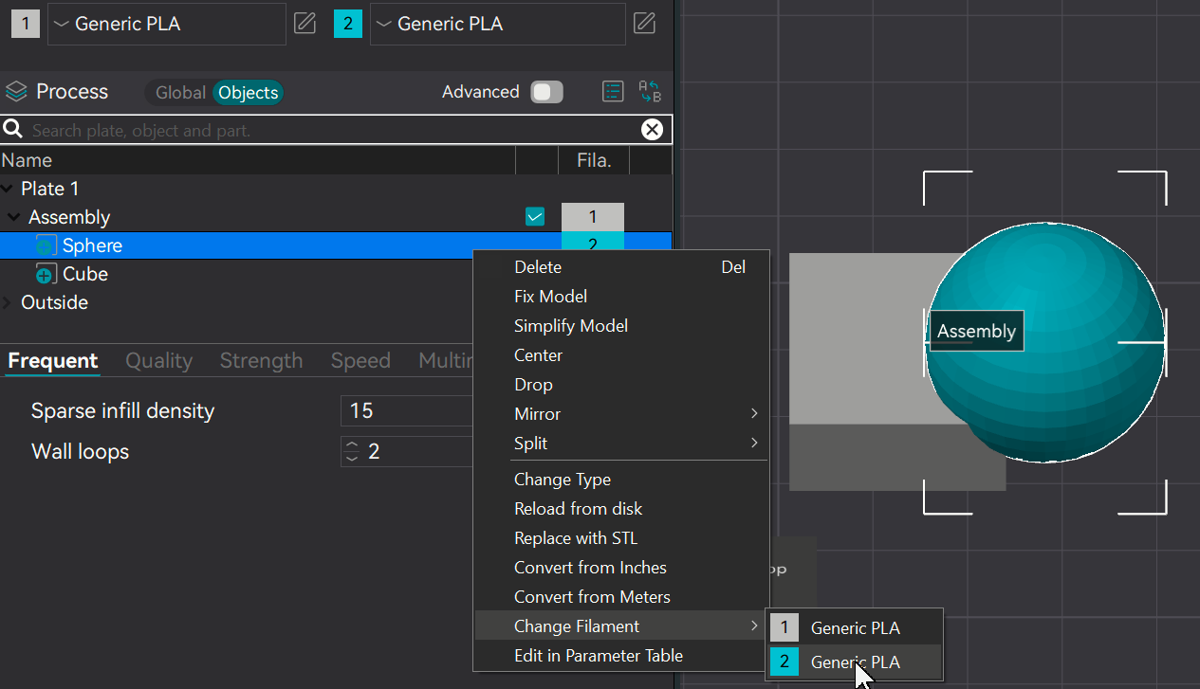Expand the Outside tree node
Screen dimensions: 1200x689
[8, 302]
